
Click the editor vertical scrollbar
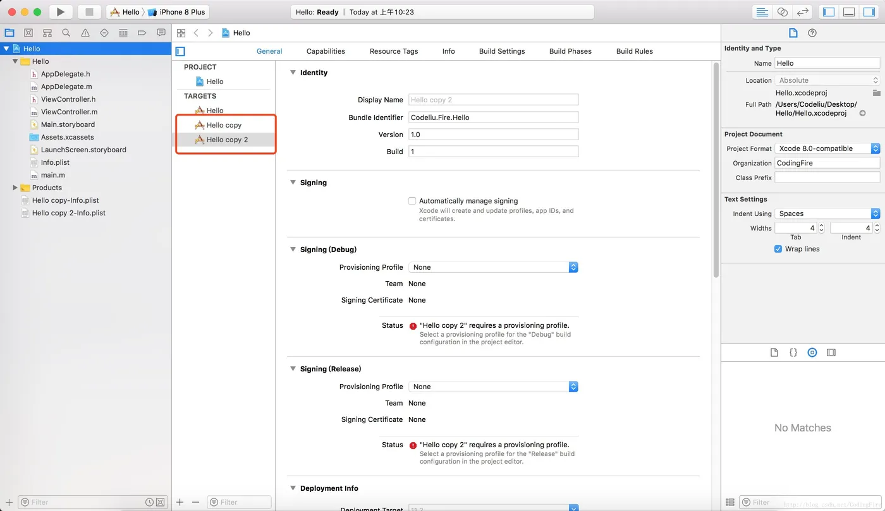[x=716, y=169]
